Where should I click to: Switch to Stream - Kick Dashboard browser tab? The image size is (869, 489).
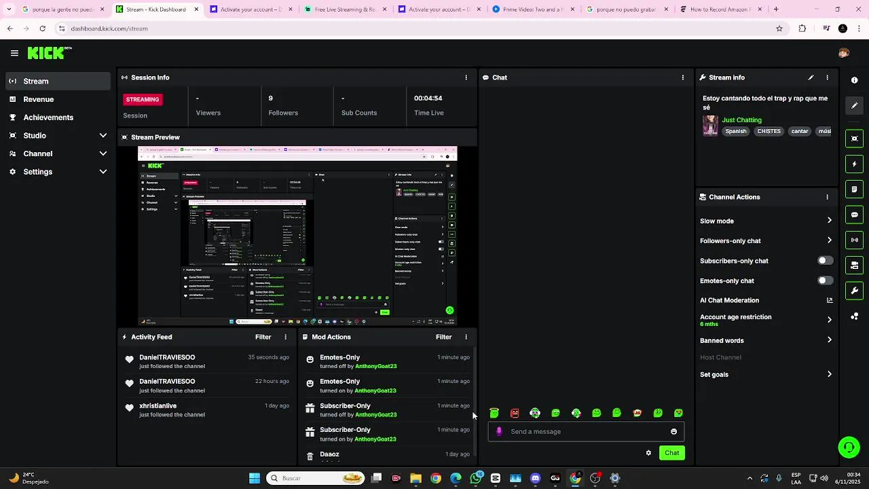pos(158,10)
